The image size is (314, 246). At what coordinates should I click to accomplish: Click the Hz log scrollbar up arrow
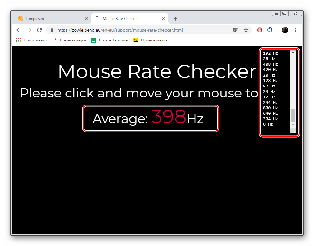click(x=293, y=52)
